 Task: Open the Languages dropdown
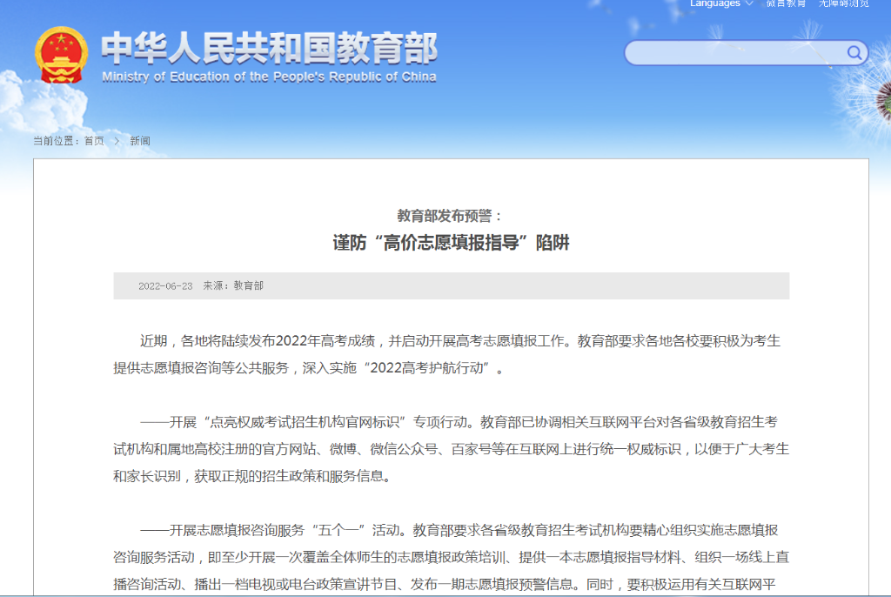click(x=713, y=4)
